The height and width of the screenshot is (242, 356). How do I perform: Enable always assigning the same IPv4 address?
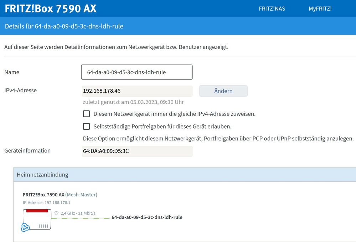click(86, 114)
